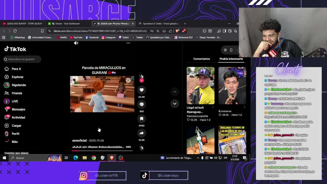The height and width of the screenshot is (184, 327).
Task: Open the Brave Shields lion icon
Action: [177, 31]
